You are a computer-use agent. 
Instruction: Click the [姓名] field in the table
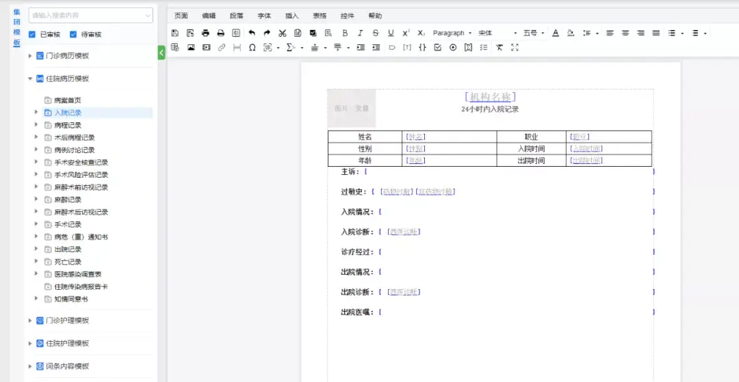[x=416, y=137]
